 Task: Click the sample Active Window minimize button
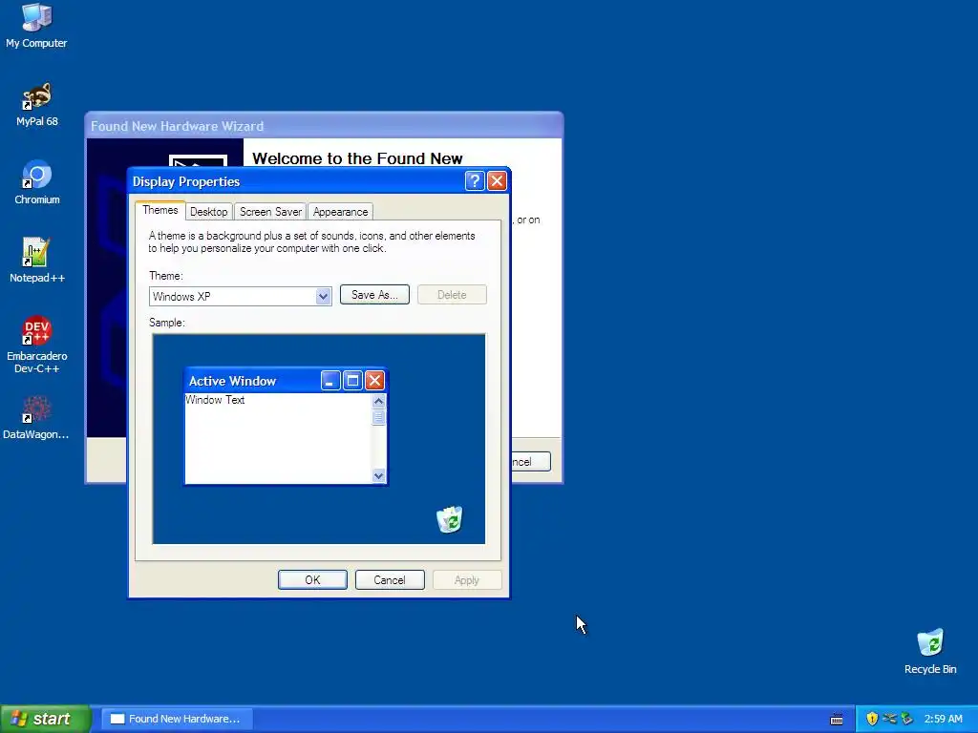coord(330,381)
